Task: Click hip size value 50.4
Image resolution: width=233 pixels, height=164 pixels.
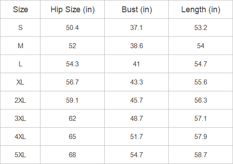Action: coord(72,28)
